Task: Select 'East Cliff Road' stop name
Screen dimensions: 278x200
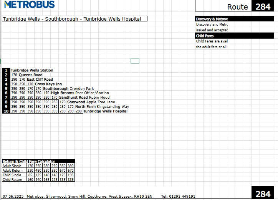Action: [40, 80]
